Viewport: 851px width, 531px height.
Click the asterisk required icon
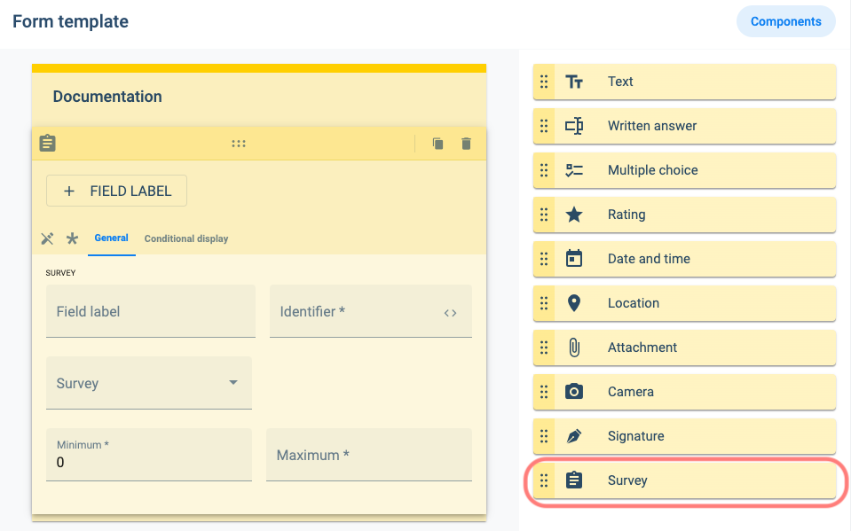coord(73,238)
